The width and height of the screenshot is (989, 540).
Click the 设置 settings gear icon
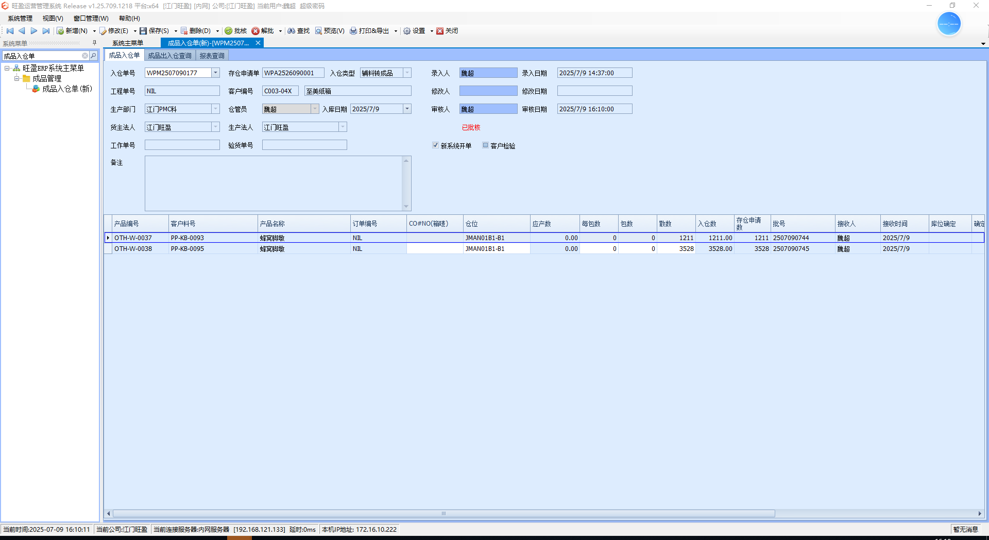pos(407,31)
